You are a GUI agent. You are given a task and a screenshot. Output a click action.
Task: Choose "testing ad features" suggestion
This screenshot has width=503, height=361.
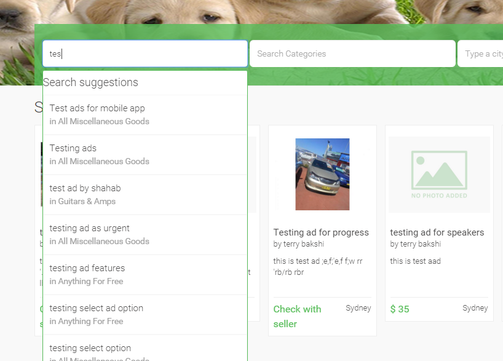(87, 268)
